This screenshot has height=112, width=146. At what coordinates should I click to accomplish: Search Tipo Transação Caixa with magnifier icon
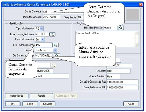[x=52, y=34]
